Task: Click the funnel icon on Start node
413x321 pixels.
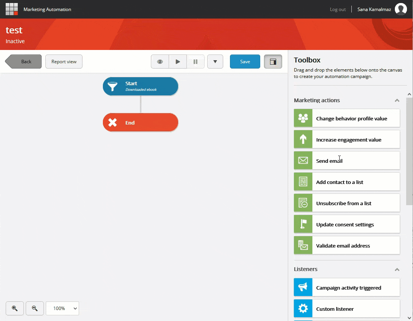Action: pyautogui.click(x=112, y=86)
